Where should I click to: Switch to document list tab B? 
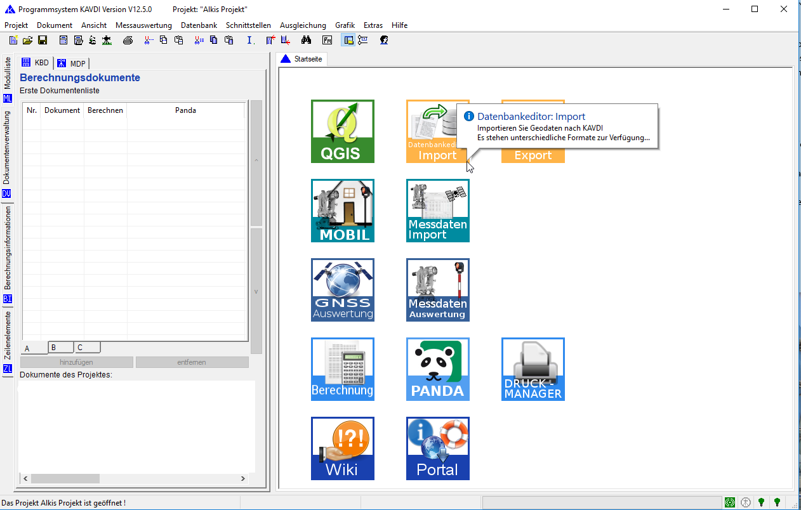coord(61,348)
